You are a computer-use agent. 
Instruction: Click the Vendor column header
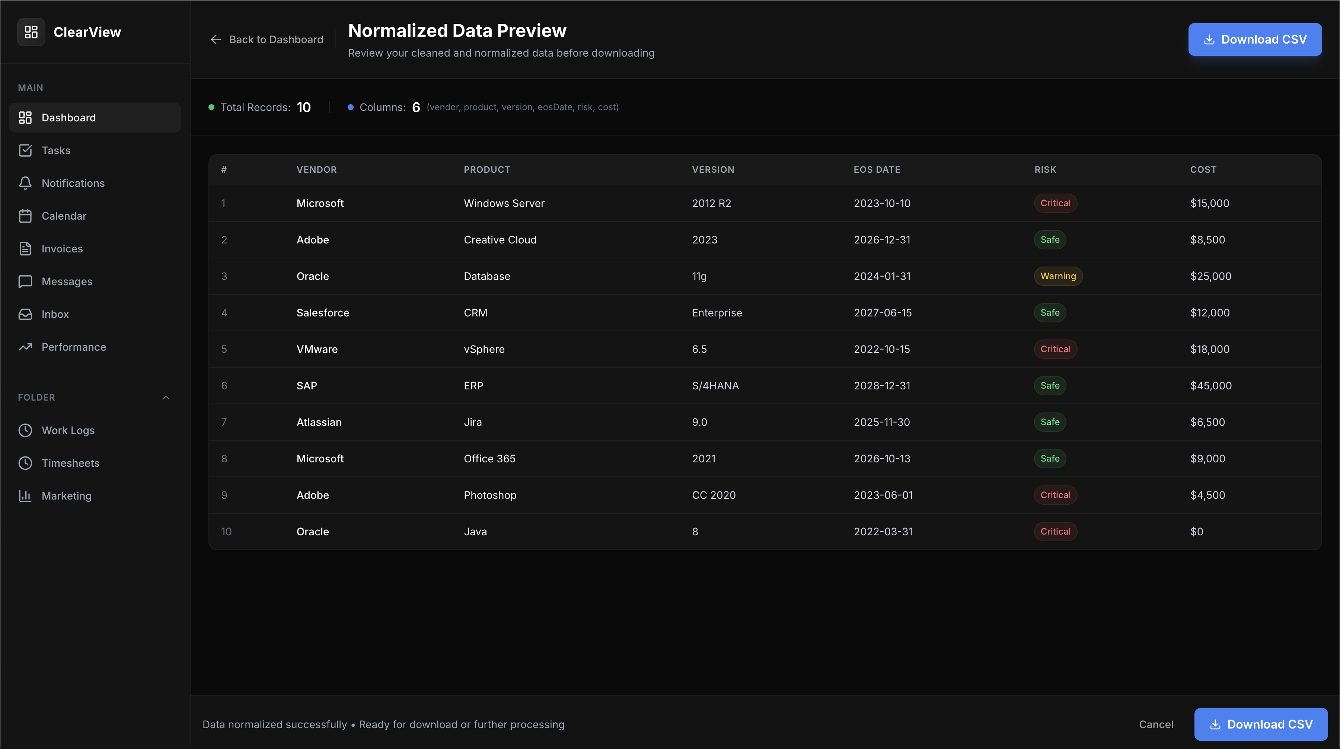click(316, 169)
